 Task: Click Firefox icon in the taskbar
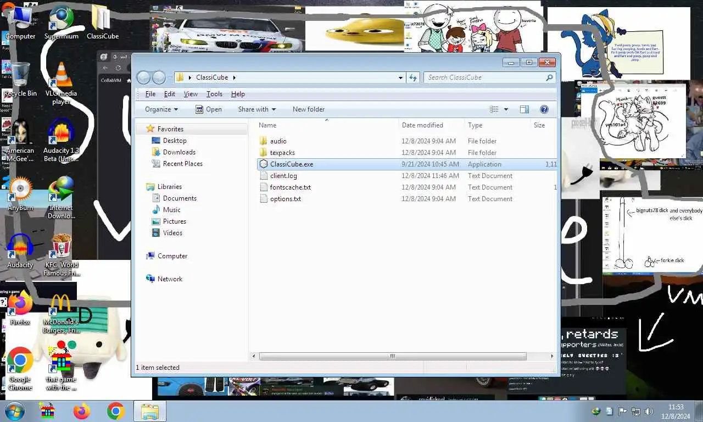(x=81, y=411)
